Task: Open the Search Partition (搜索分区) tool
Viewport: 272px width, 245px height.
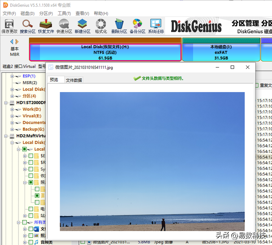Action: 28,26
